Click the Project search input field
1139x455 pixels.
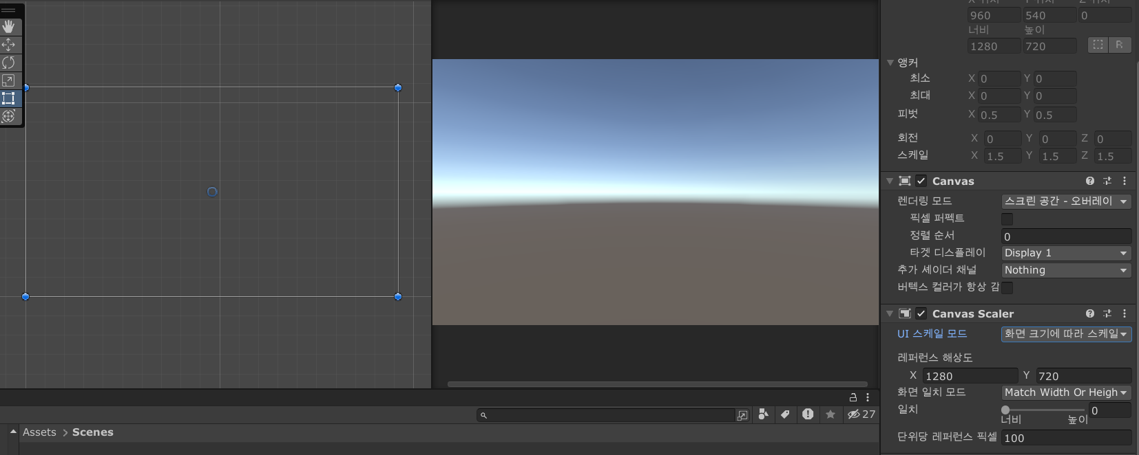point(606,415)
